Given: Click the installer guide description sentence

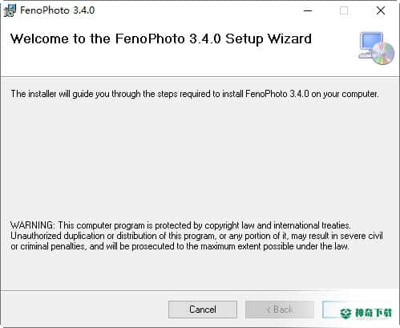Looking at the screenshot, I should pos(195,94).
